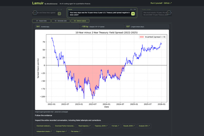Switch to 02 · Generate code tab
This screenshot has width=204, height=136.
[61, 21]
